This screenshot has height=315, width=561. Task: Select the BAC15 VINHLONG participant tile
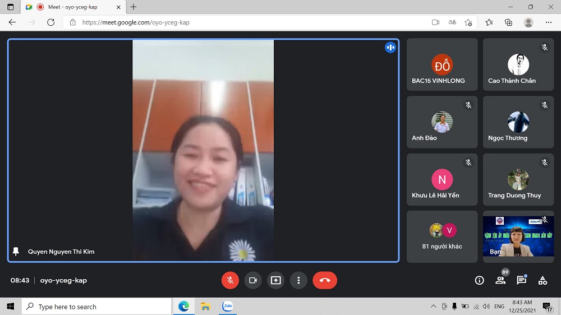click(442, 64)
